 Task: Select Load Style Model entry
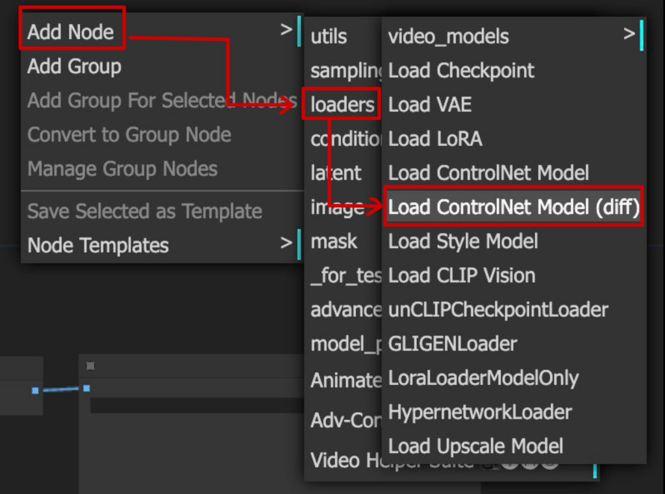pyautogui.click(x=463, y=241)
